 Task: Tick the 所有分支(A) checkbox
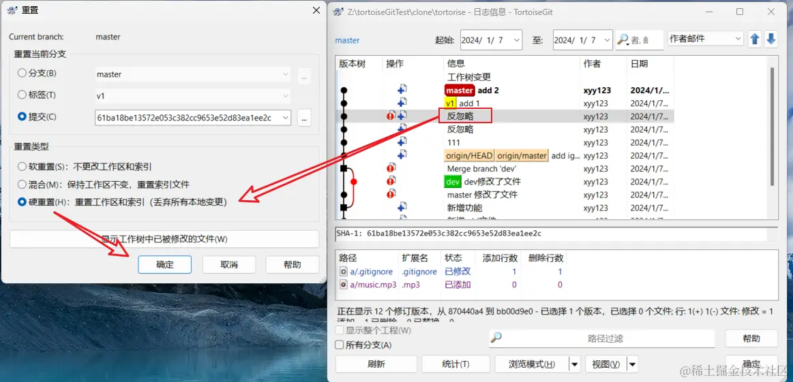(x=340, y=345)
